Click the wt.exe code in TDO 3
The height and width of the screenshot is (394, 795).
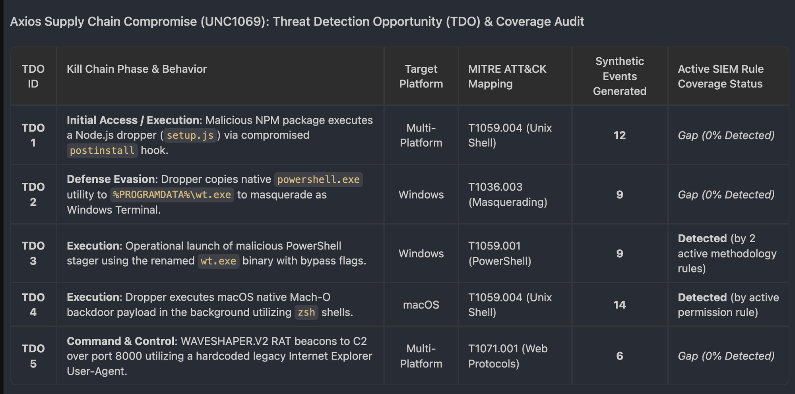[219, 261]
